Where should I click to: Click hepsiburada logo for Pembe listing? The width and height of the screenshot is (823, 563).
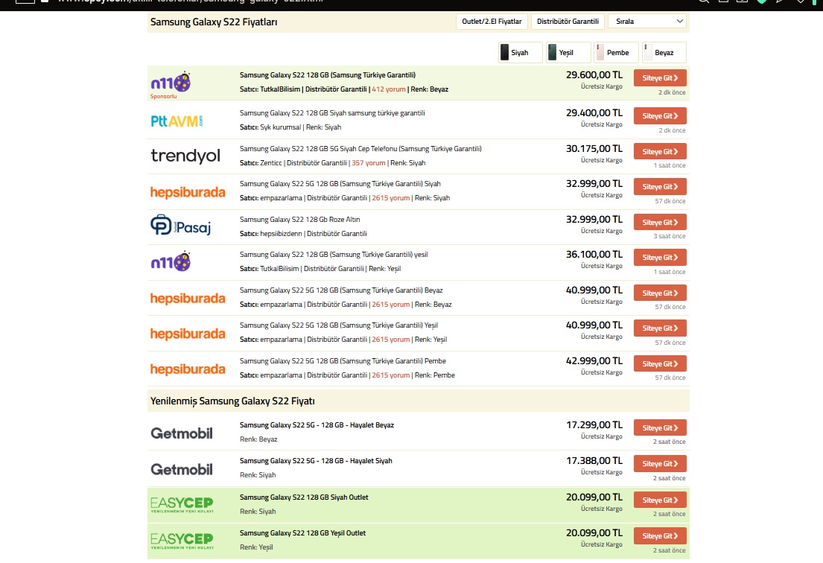[x=188, y=369]
